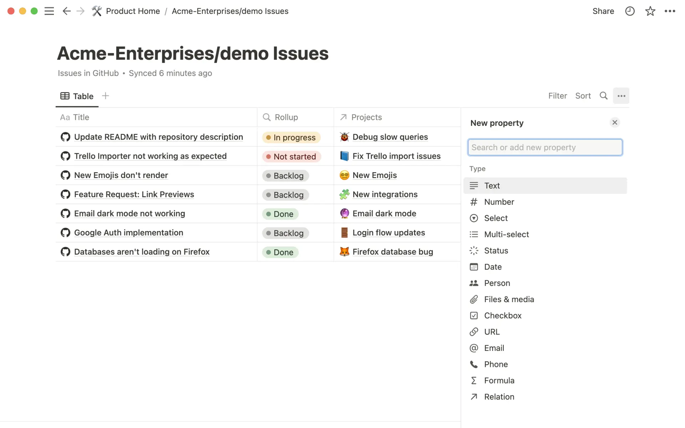
Task: Close the New property panel
Action: click(x=614, y=122)
